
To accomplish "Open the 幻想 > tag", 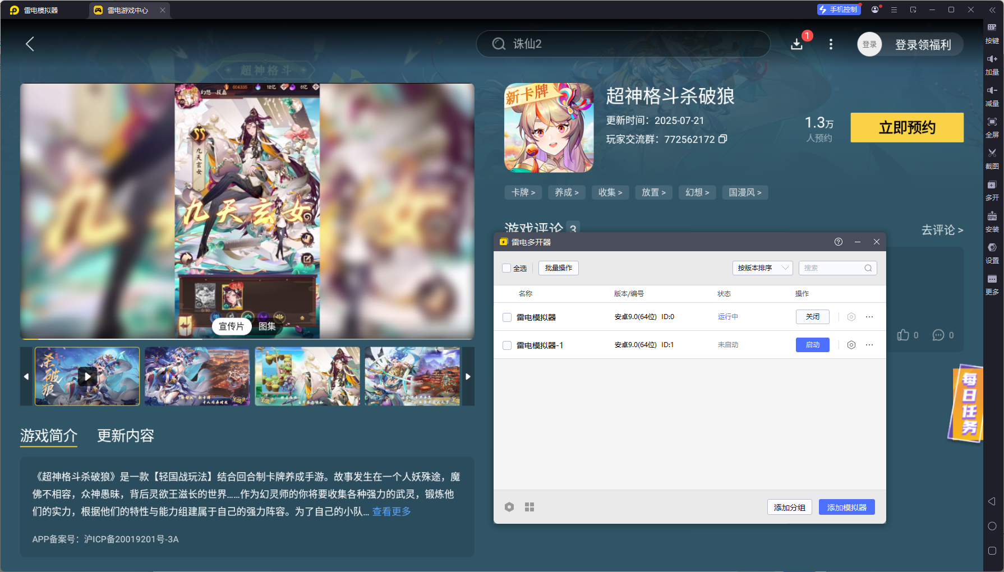I will [697, 192].
